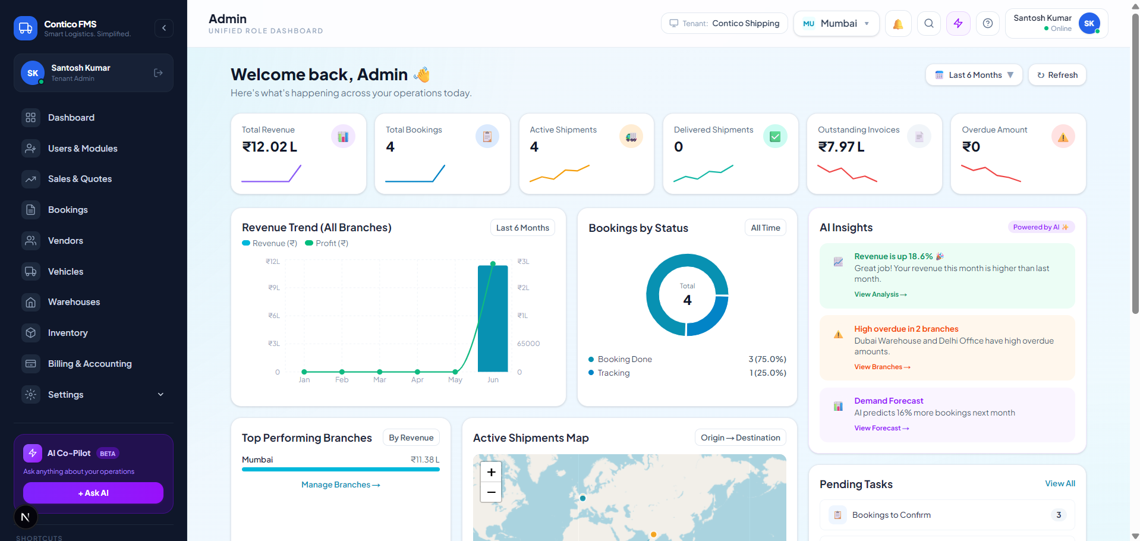Expand the Settings sidebar menu
The width and height of the screenshot is (1140, 541).
(93, 395)
